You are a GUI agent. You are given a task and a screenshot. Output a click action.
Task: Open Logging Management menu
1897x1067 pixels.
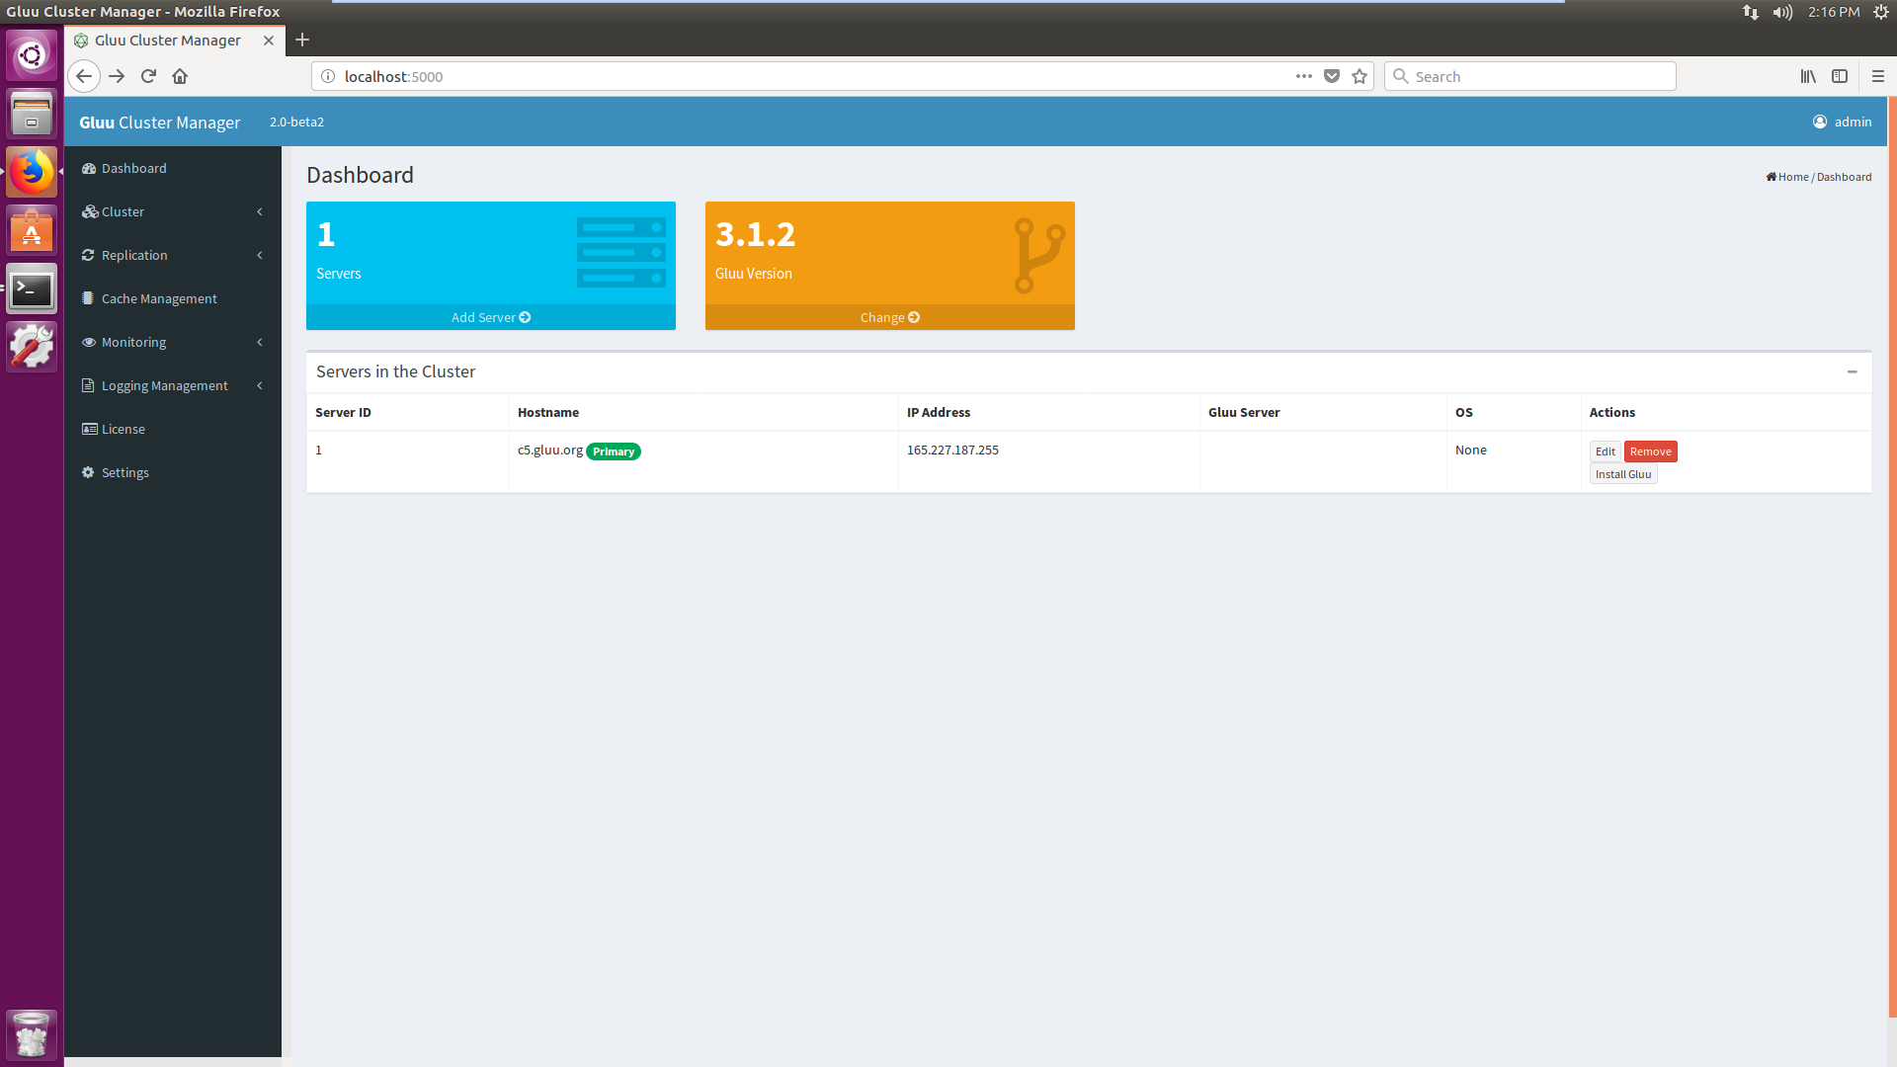pyautogui.click(x=173, y=385)
